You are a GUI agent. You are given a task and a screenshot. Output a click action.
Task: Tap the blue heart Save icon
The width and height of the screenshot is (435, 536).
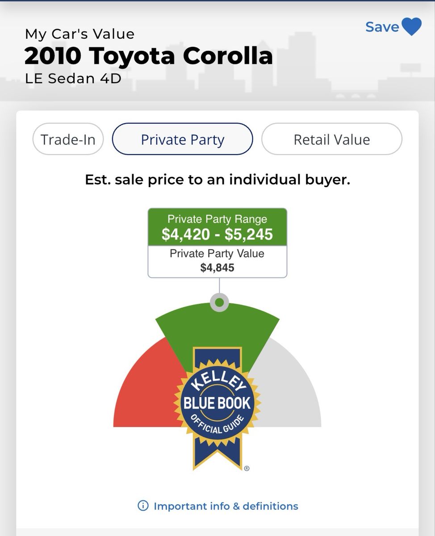(411, 27)
